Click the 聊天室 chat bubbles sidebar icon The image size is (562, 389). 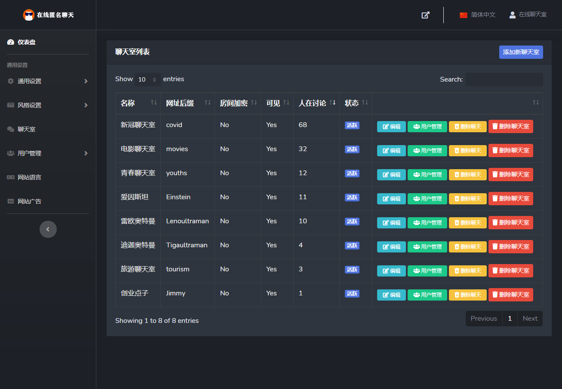click(x=11, y=129)
